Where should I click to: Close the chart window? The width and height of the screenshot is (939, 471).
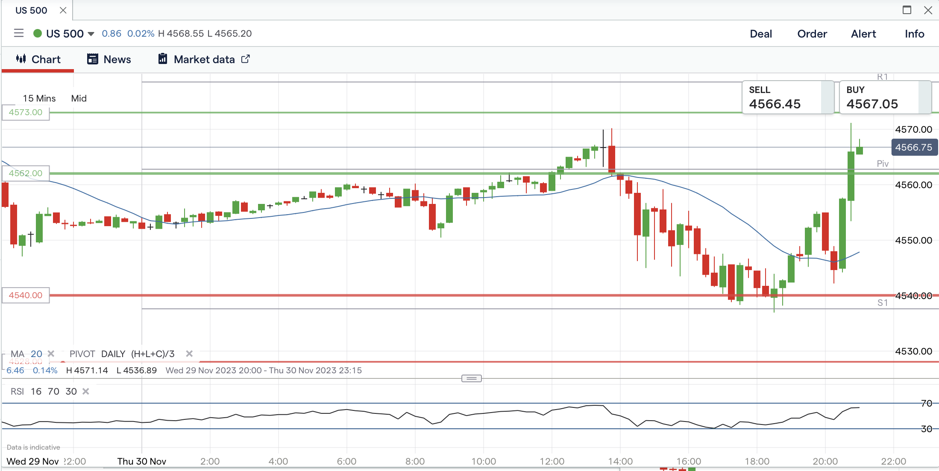pyautogui.click(x=928, y=10)
